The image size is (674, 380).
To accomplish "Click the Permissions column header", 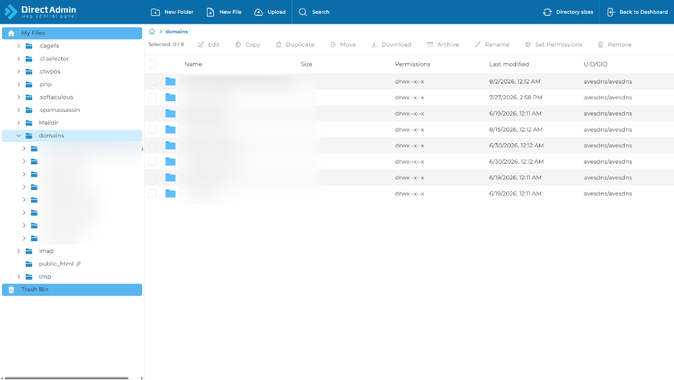I will 413,64.
